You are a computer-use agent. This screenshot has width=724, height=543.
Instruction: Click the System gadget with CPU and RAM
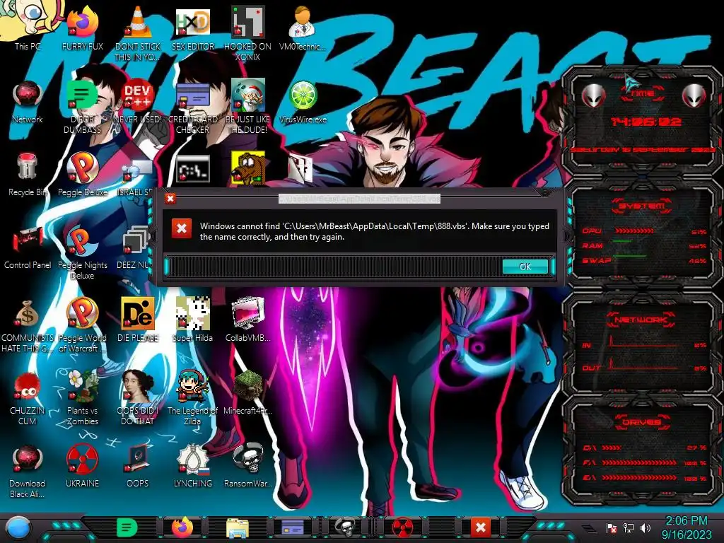[642, 235]
